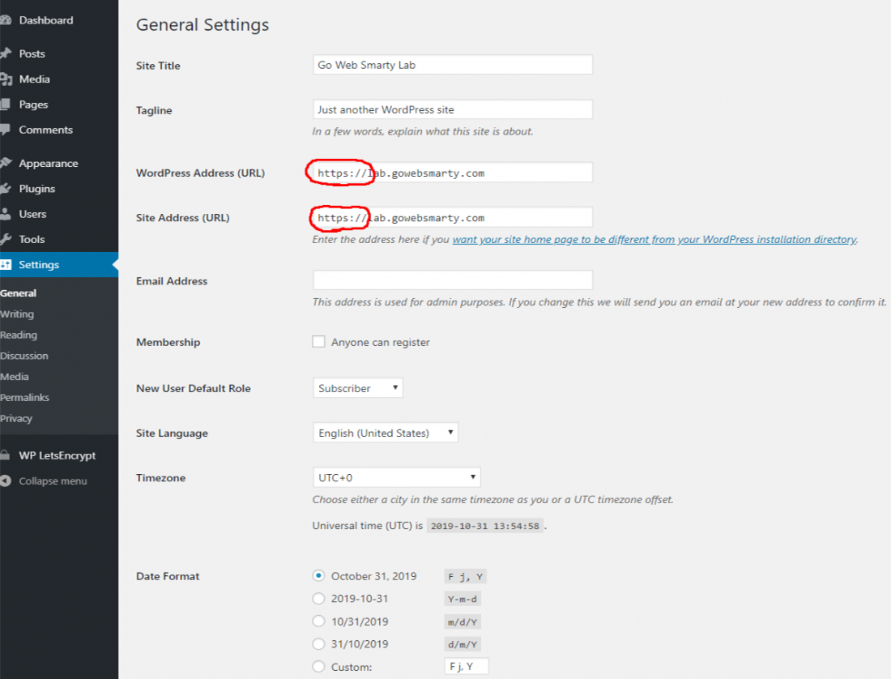Open the Permalinks settings submenu

point(25,397)
